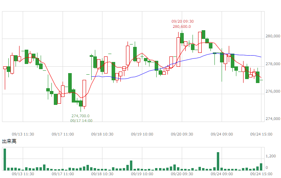Select the 280,600.0 high price annotation
The width and height of the screenshot is (281, 178).
tap(182, 27)
